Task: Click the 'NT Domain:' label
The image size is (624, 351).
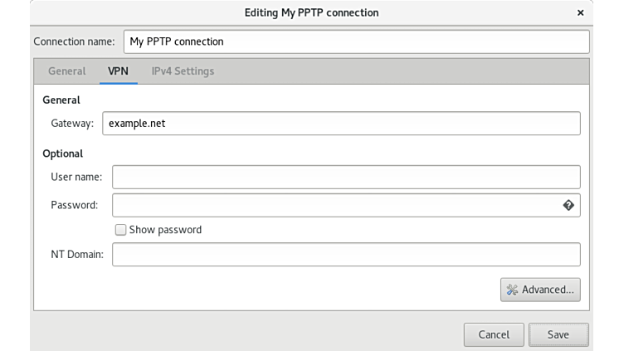Action: click(x=76, y=255)
